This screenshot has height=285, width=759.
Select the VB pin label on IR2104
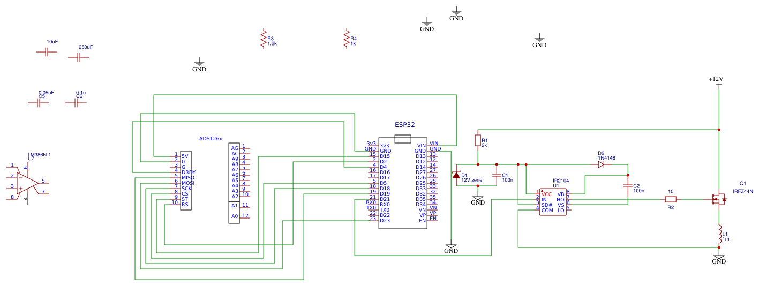(x=561, y=194)
